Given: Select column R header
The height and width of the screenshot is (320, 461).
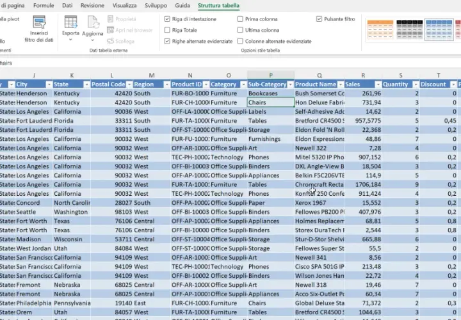Looking at the screenshot, I should [x=363, y=76].
